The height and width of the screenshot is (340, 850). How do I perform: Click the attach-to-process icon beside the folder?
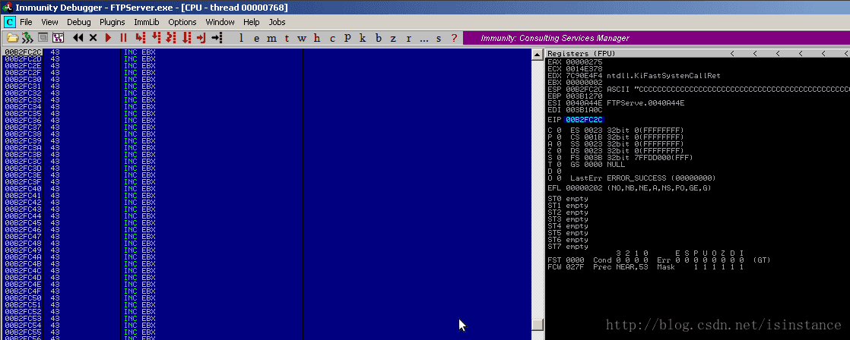click(27, 38)
